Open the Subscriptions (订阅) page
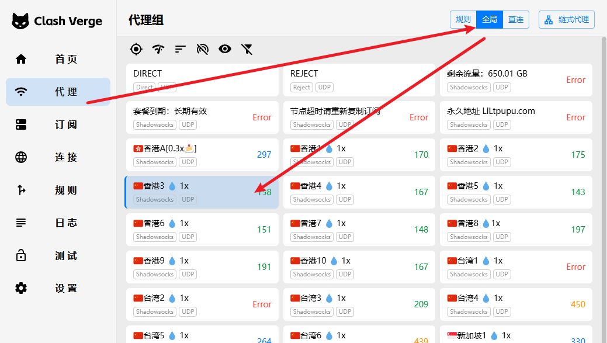This screenshot has width=607, height=343. (x=58, y=124)
